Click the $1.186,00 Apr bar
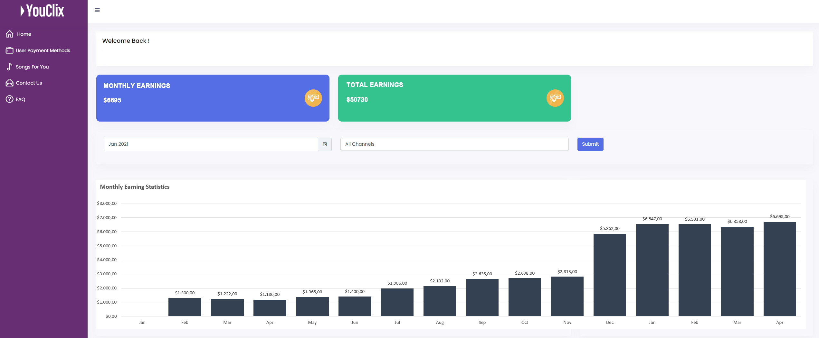Viewport: 819px width, 338px height. coord(270,308)
